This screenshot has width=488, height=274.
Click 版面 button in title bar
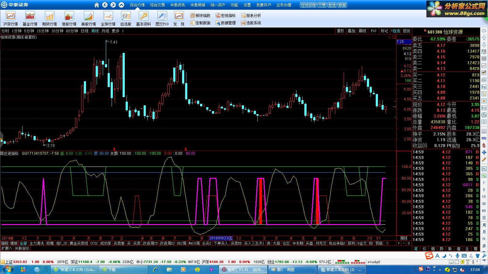342,5
